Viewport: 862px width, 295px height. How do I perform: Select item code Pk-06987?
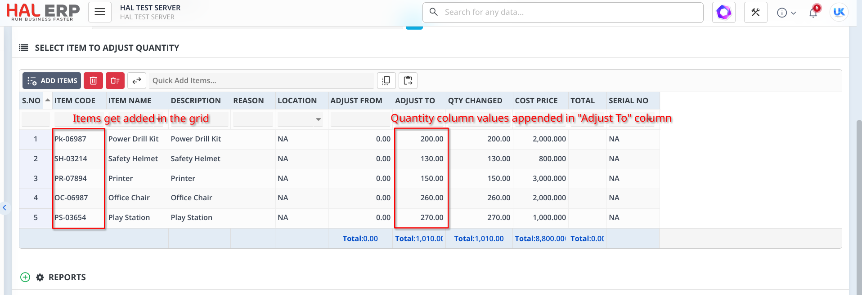(x=70, y=139)
